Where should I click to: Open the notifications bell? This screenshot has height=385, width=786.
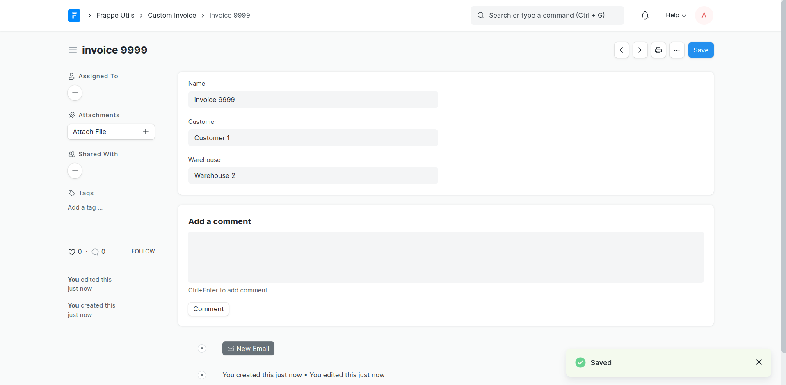coord(645,16)
